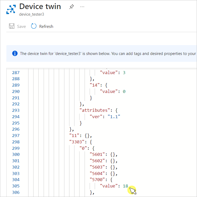Image resolution: width=197 pixels, height=197 pixels.
Task: Click the "0" key on line 299
Action: 83,148
